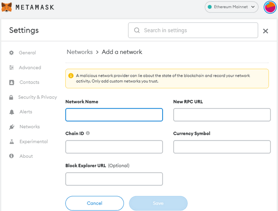Click the Cancel button
Viewport: 278px width, 211px height.
coord(94,203)
